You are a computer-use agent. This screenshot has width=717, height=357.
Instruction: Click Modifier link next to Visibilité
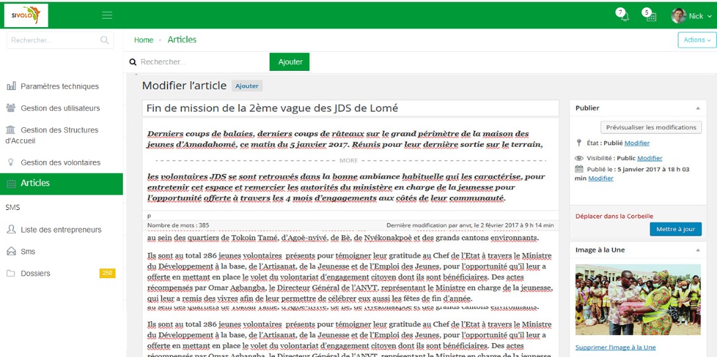(x=650, y=158)
